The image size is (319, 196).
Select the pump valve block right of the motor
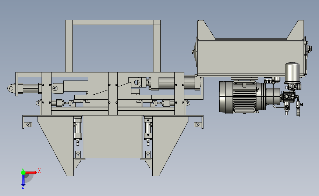(288, 96)
